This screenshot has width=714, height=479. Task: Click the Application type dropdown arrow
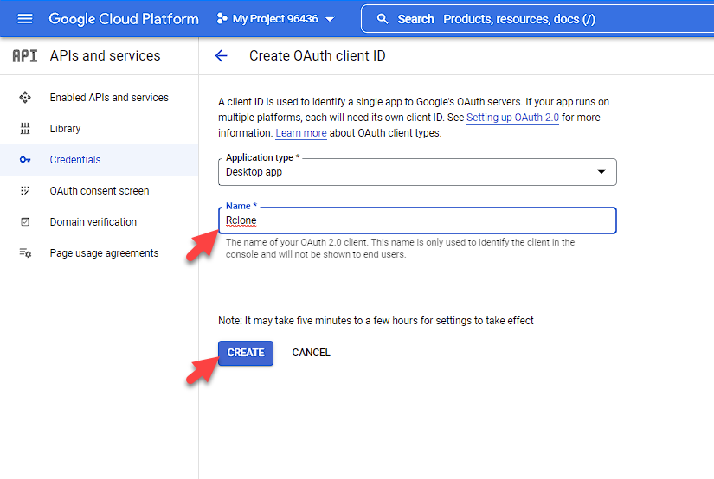(x=601, y=172)
